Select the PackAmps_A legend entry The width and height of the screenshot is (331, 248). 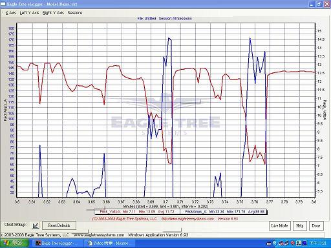[x=224, y=212]
